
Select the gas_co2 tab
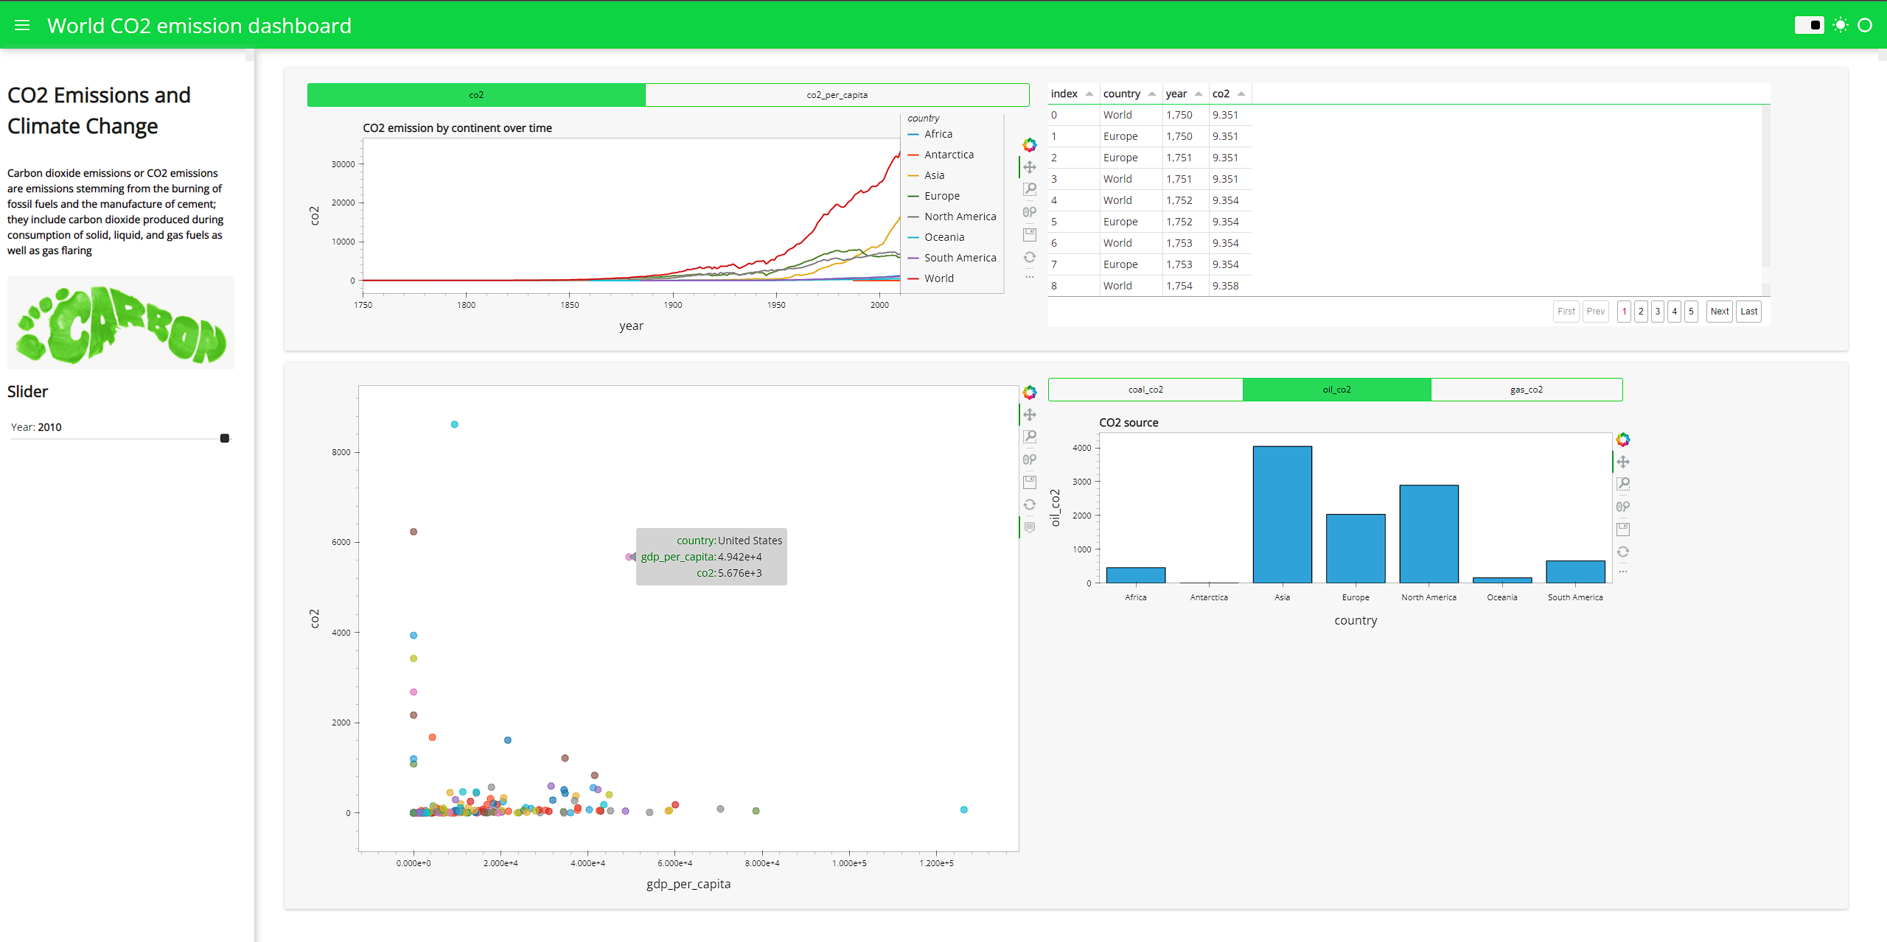click(1526, 389)
